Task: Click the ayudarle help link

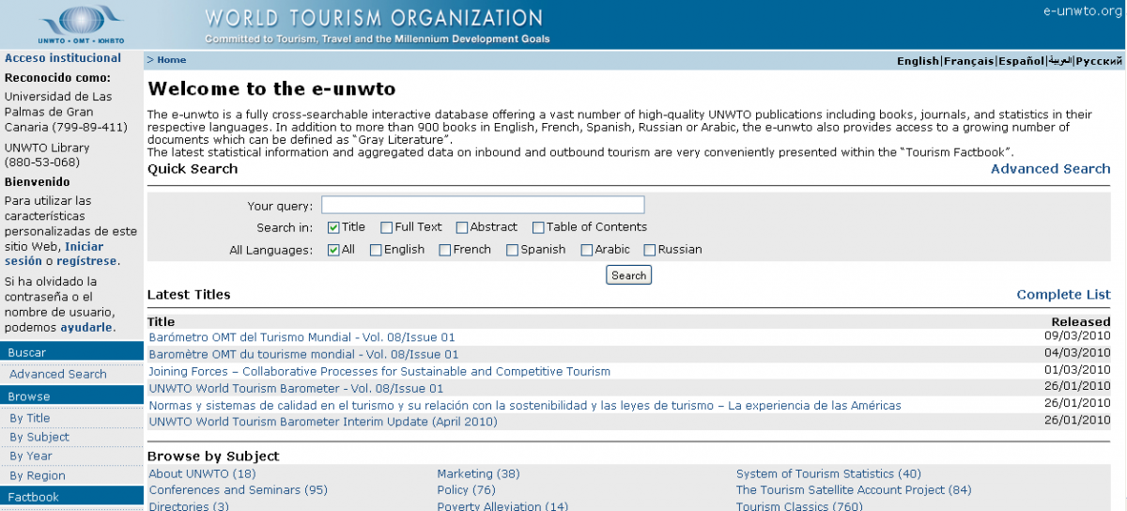Action: click(x=86, y=328)
